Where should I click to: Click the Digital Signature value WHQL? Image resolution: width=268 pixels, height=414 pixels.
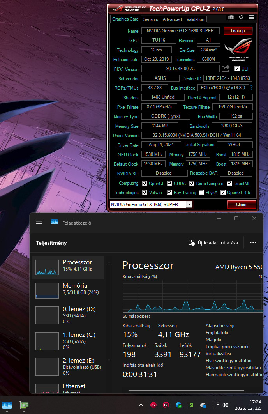click(235, 145)
